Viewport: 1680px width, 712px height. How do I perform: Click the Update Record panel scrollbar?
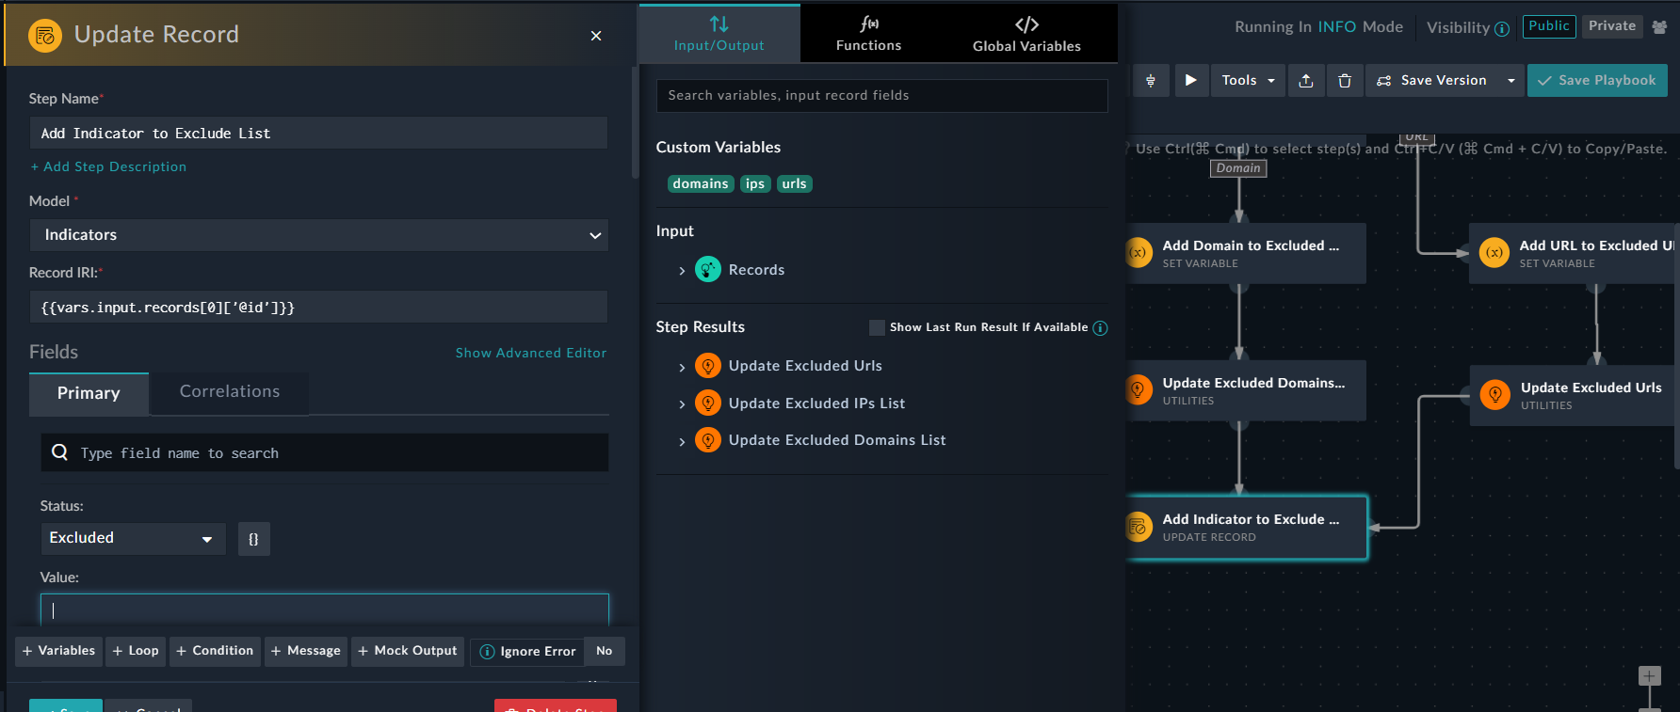636,122
